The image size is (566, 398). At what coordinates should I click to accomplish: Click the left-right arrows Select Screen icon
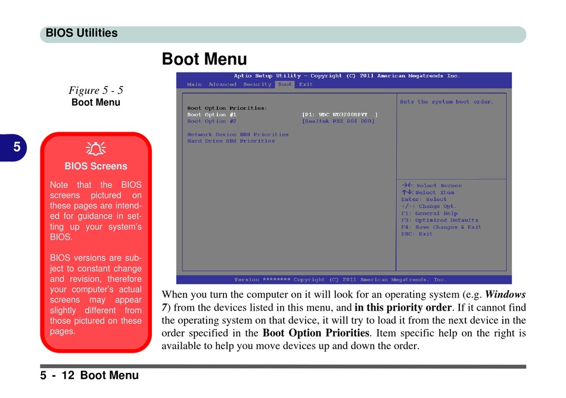tap(407, 186)
